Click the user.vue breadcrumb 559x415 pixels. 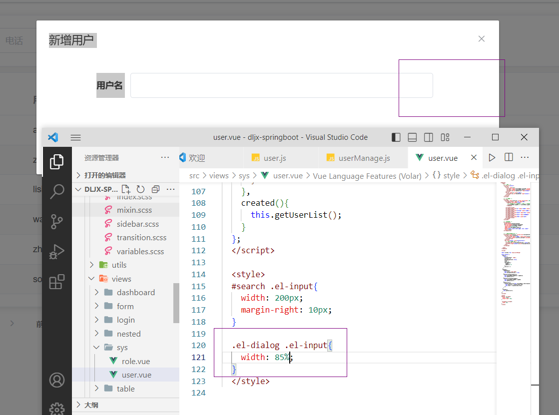tap(288, 176)
